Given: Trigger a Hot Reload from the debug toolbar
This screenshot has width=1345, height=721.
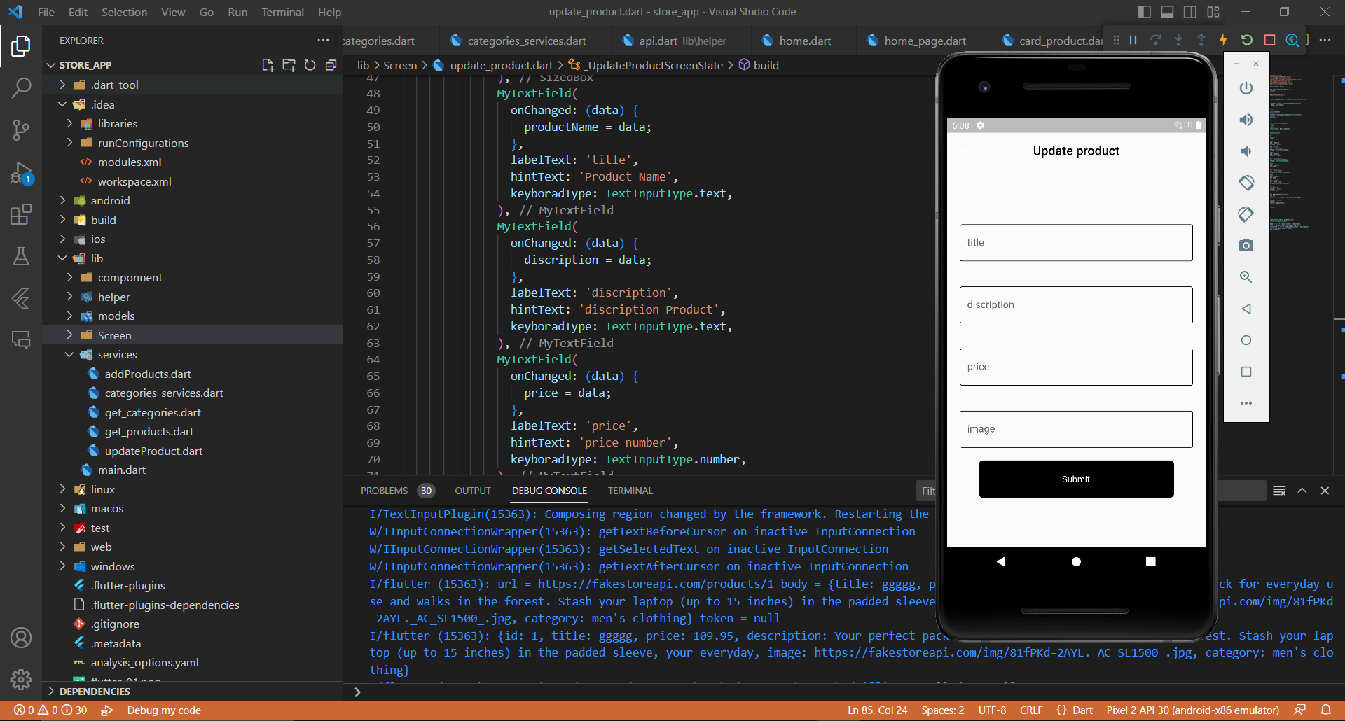Looking at the screenshot, I should (1224, 40).
